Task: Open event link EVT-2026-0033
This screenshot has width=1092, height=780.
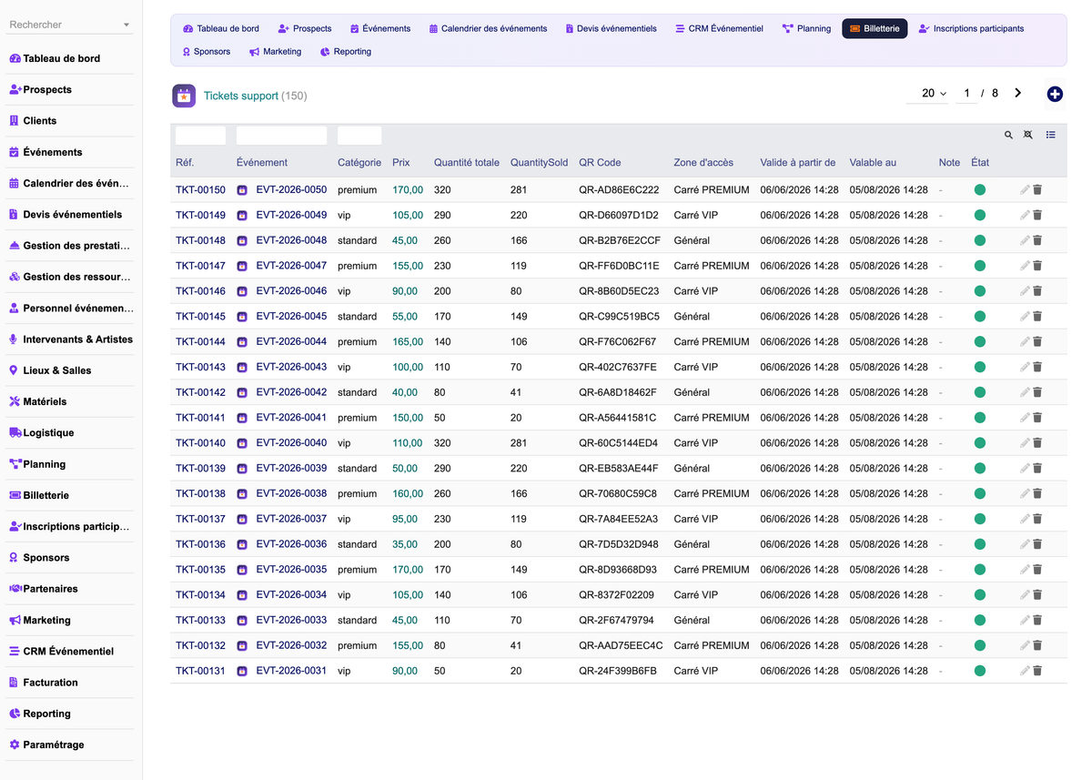Action: (x=291, y=621)
